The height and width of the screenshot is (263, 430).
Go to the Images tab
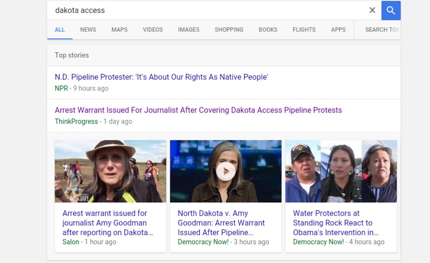click(x=188, y=30)
